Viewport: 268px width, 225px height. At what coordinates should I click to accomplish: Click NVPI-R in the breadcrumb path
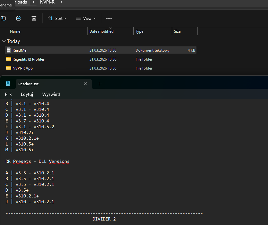coord(47,2)
